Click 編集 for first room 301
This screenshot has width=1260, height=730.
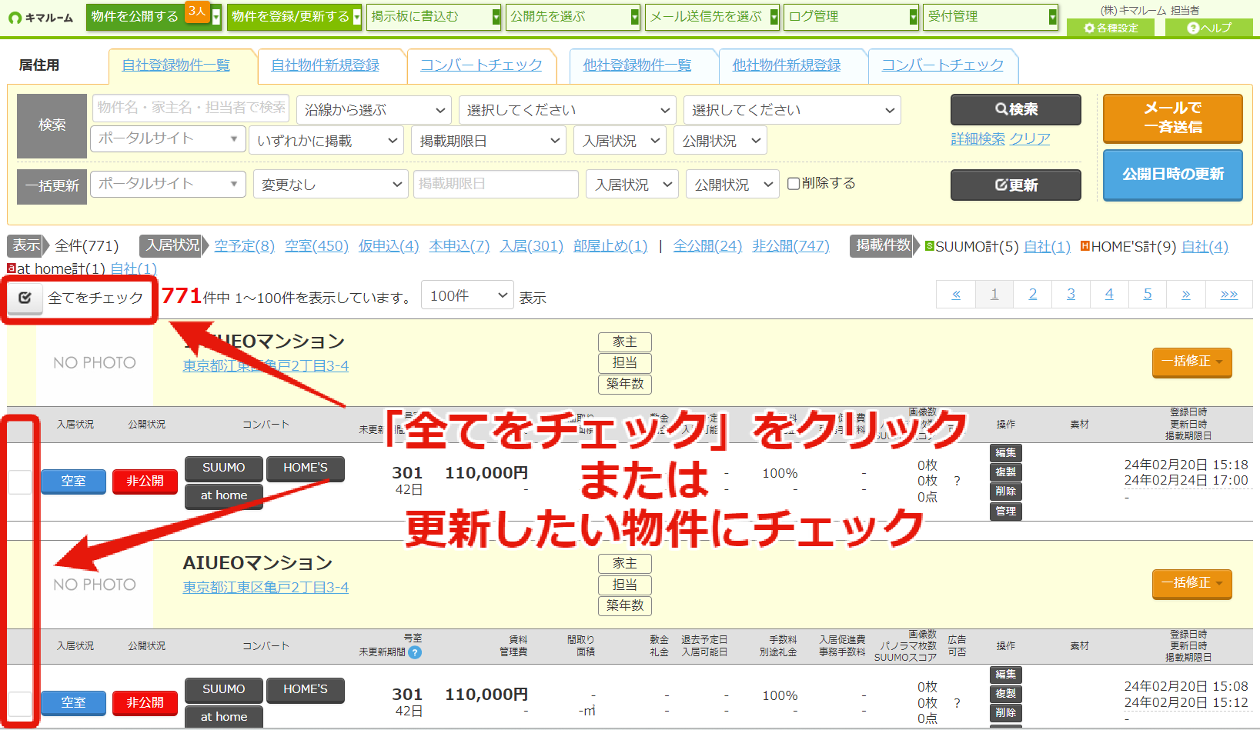1005,453
